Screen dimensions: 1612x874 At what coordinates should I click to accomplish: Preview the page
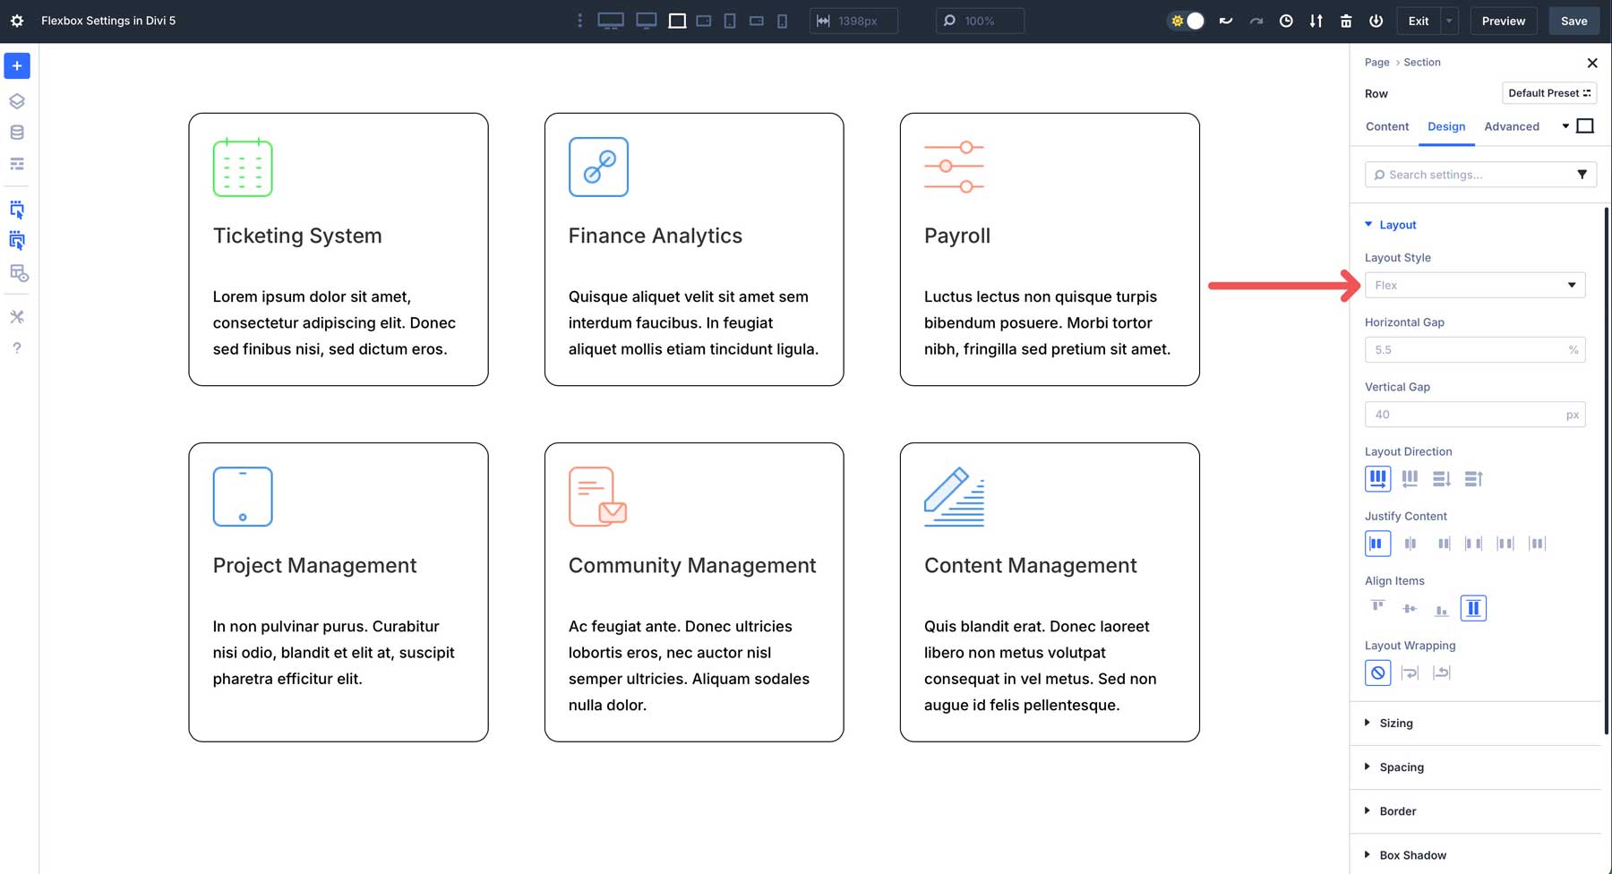click(1503, 20)
